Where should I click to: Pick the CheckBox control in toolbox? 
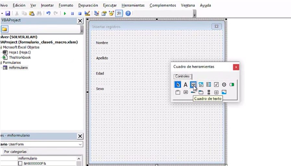coord(216,85)
